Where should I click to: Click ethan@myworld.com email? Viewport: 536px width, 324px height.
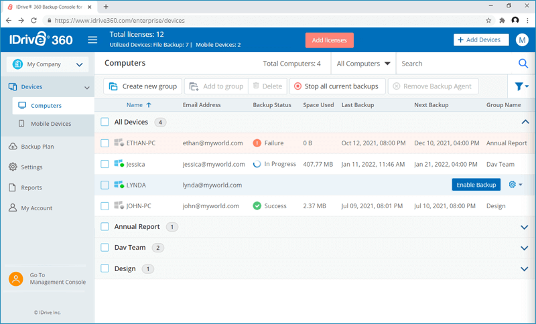pos(212,143)
